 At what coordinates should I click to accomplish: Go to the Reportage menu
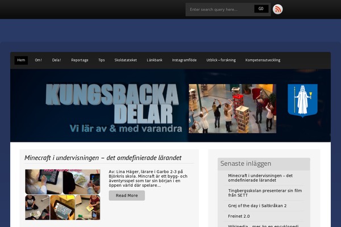[80, 60]
